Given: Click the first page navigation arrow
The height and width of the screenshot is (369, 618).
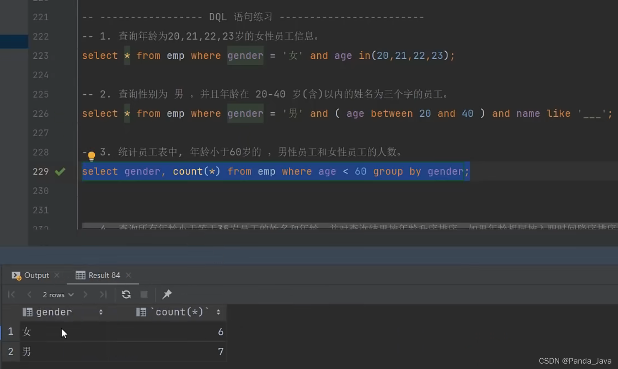Looking at the screenshot, I should pos(12,295).
